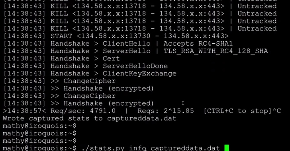Click the Handshake Cert line
290x151 pixels.
tap(62, 58)
